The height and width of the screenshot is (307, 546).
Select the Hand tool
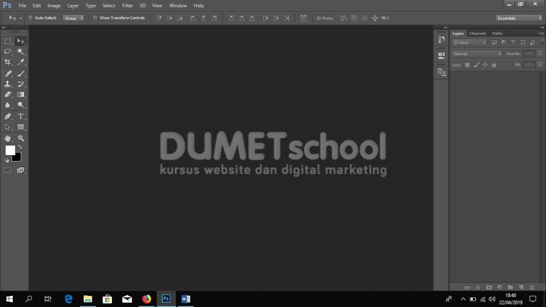point(7,138)
